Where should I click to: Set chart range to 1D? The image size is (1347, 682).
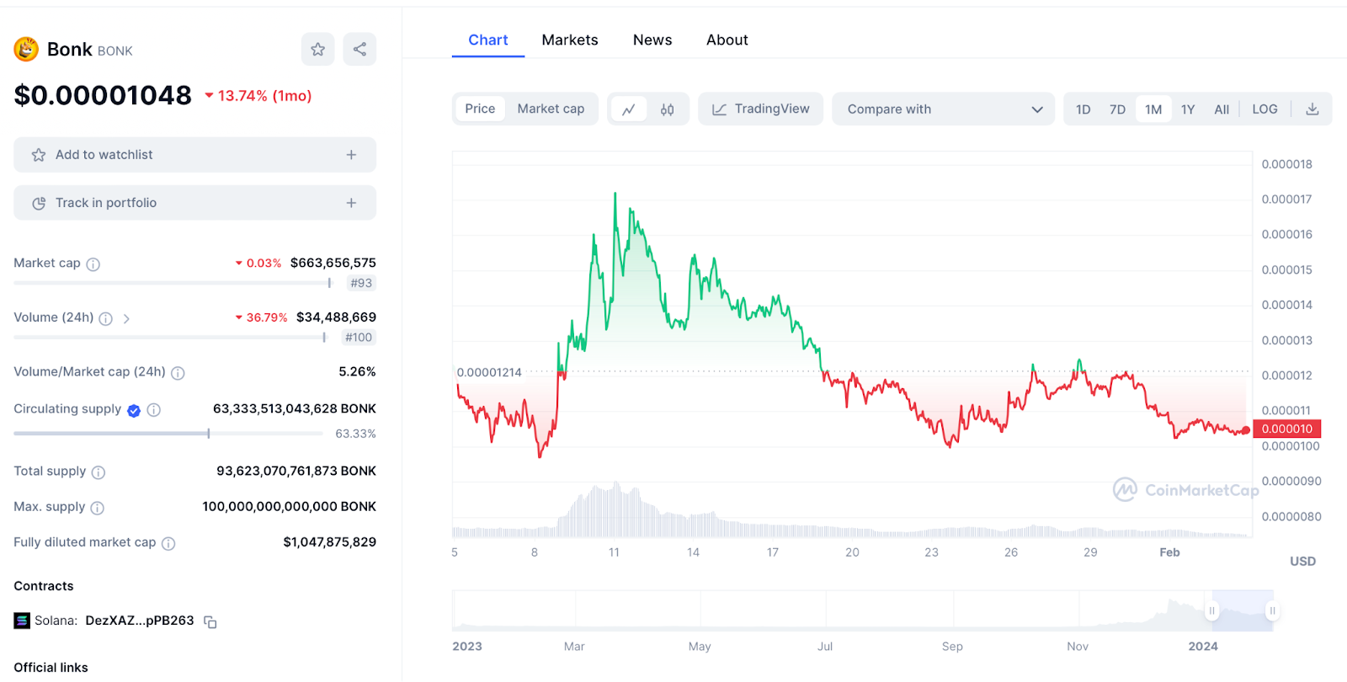point(1083,109)
